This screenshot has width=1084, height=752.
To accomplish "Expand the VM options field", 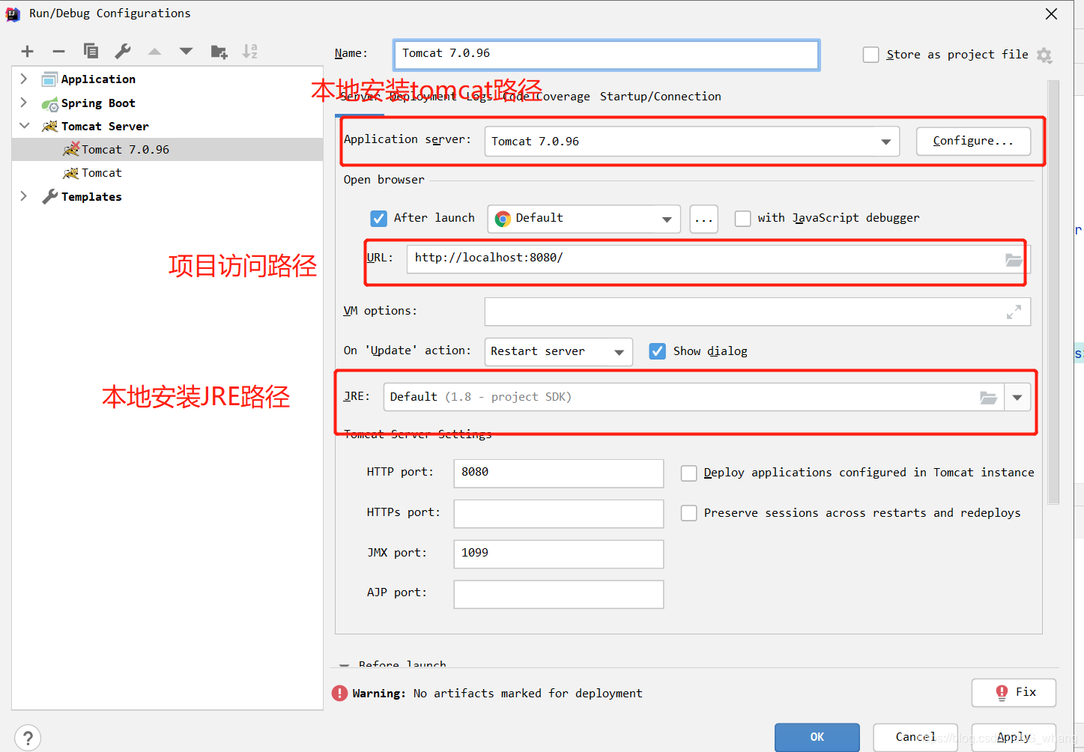I will [1014, 312].
